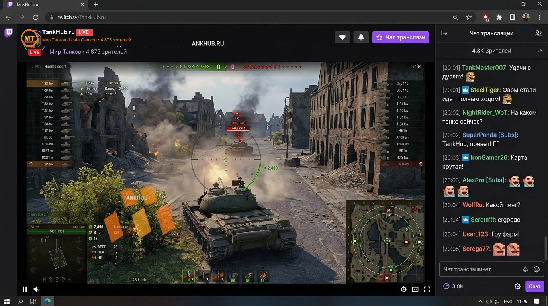Enter fullscreen on the video player
This screenshot has height=306, width=548.
427,290
